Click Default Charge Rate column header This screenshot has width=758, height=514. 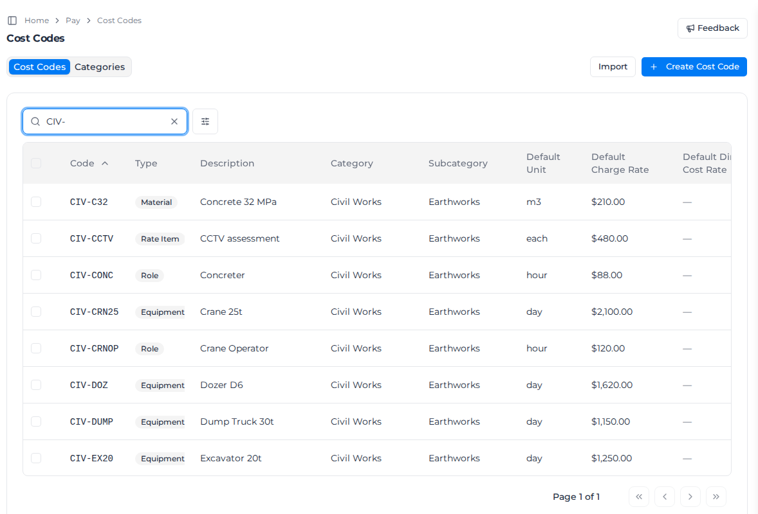coord(620,163)
